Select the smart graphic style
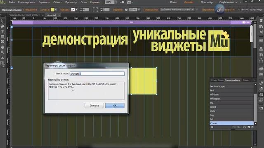 tap(231, 107)
